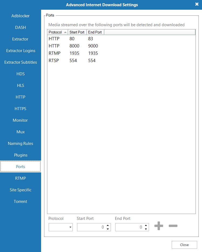202x252 pixels.
Task: Go to Extractor Logins section
Action: tap(21, 51)
